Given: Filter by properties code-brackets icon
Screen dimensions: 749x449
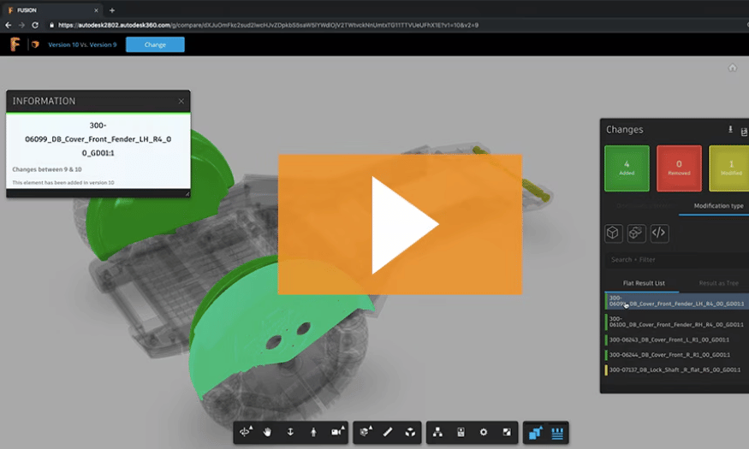Looking at the screenshot, I should 659,233.
